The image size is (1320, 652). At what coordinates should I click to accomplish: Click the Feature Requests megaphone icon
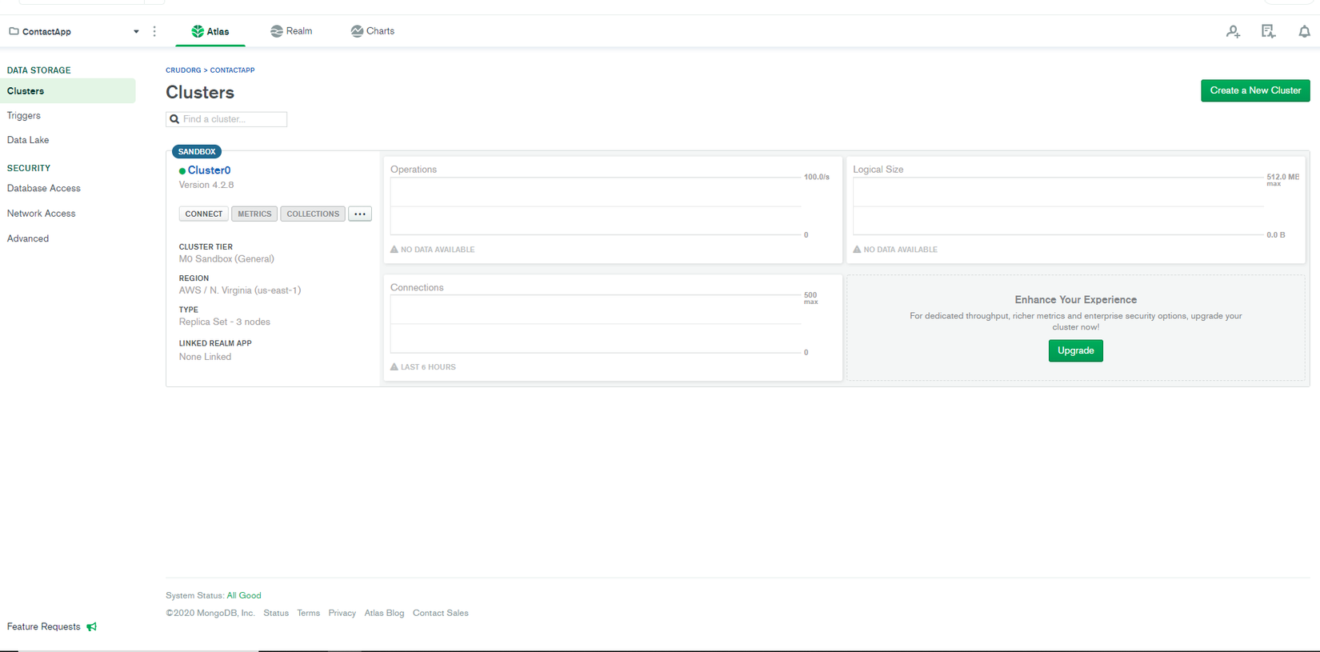click(92, 626)
